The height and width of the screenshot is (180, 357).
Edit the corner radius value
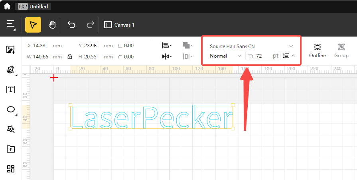(129, 57)
